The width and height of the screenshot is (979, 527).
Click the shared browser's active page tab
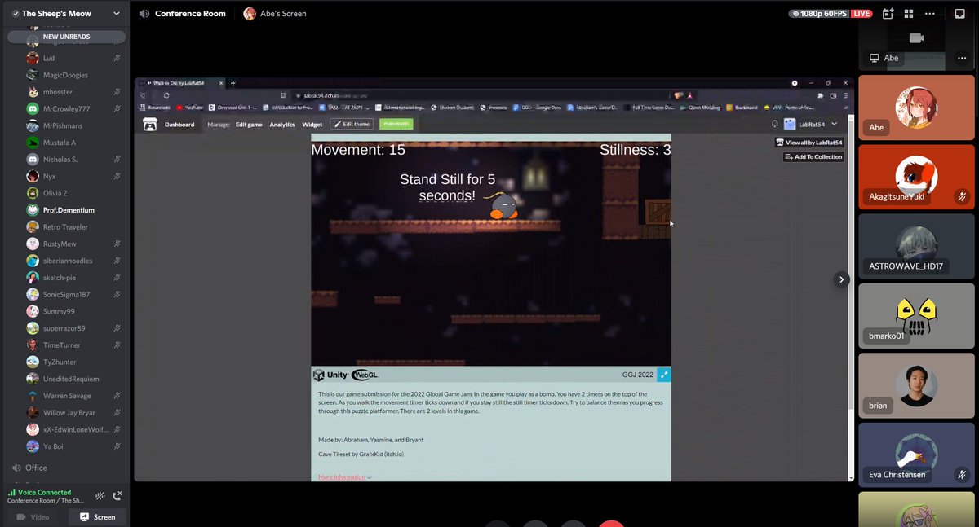[x=180, y=83]
